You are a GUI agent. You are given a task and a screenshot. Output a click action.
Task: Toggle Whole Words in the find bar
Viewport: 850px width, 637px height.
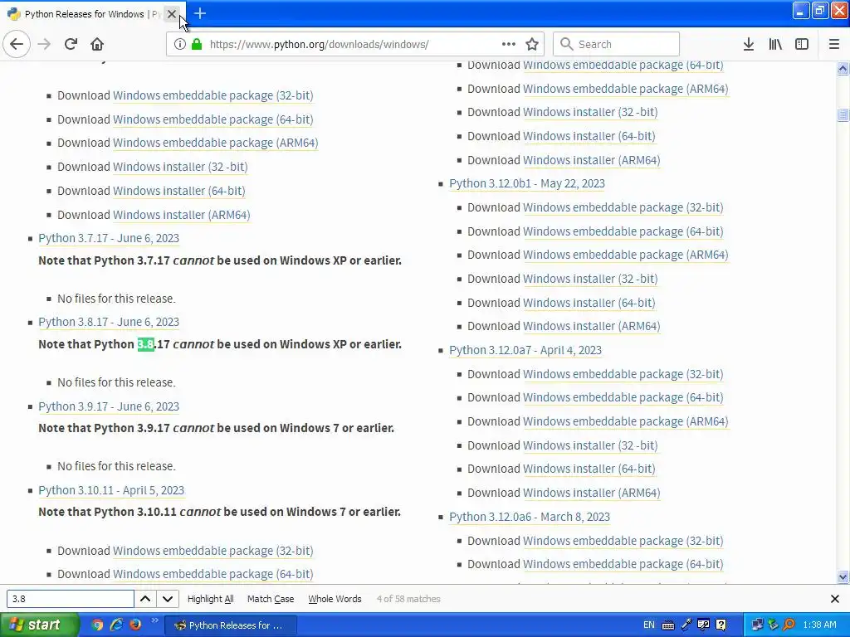[335, 599]
